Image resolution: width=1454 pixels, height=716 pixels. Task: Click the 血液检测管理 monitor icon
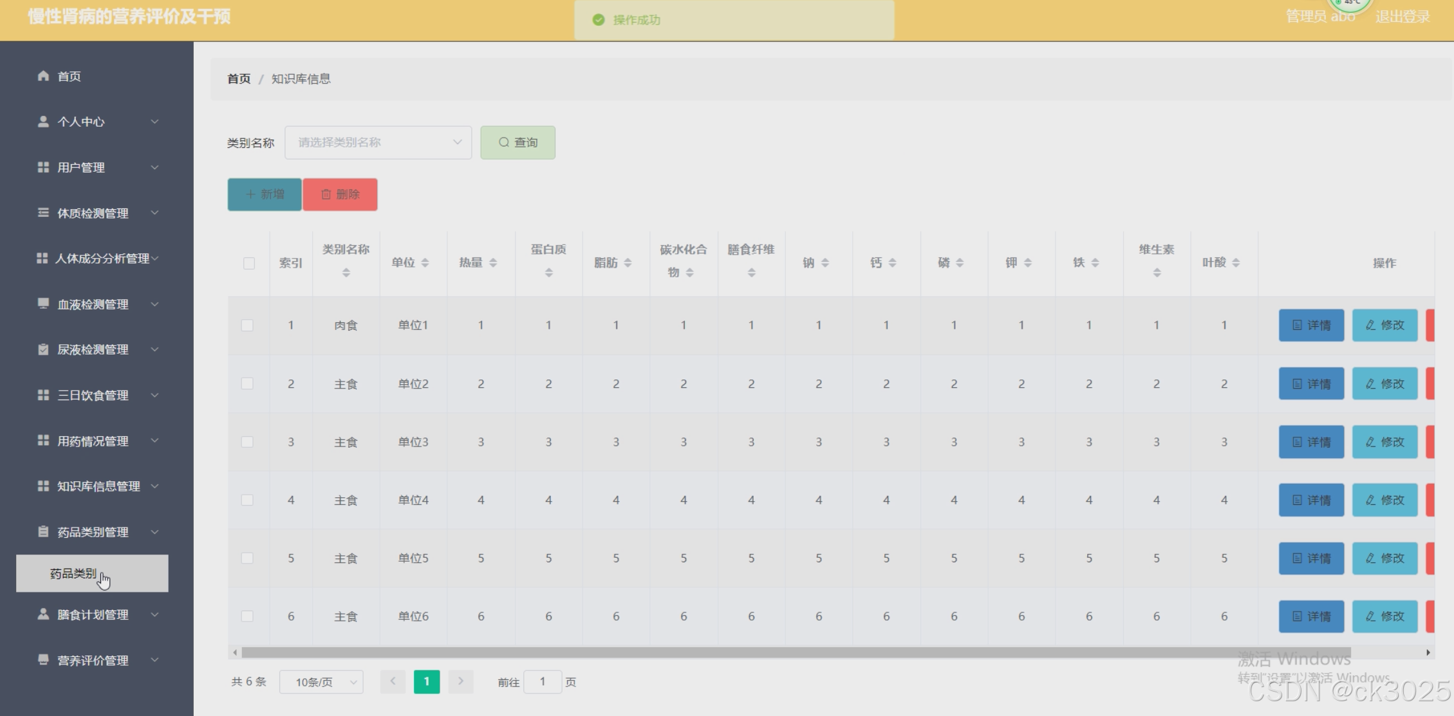(43, 304)
